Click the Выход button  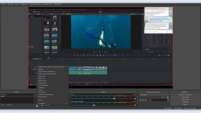click(185, 105)
